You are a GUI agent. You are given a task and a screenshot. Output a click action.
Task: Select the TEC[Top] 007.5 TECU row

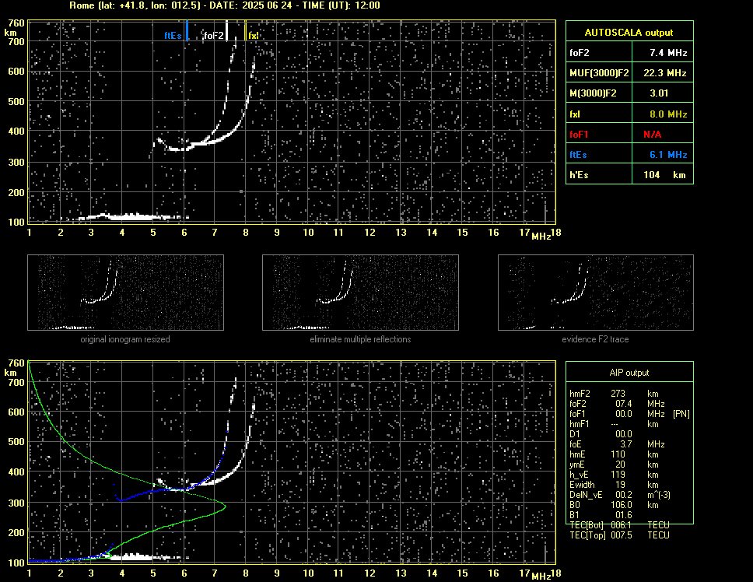[619, 535]
